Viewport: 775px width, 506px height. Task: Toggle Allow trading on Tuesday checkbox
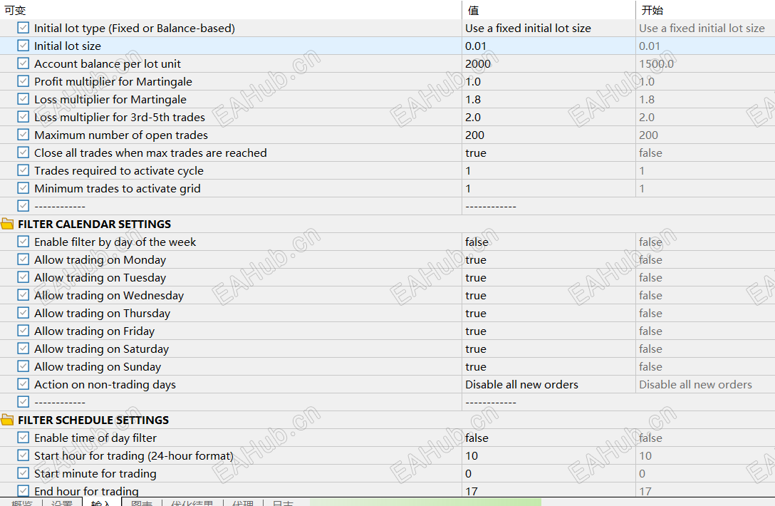click(24, 277)
